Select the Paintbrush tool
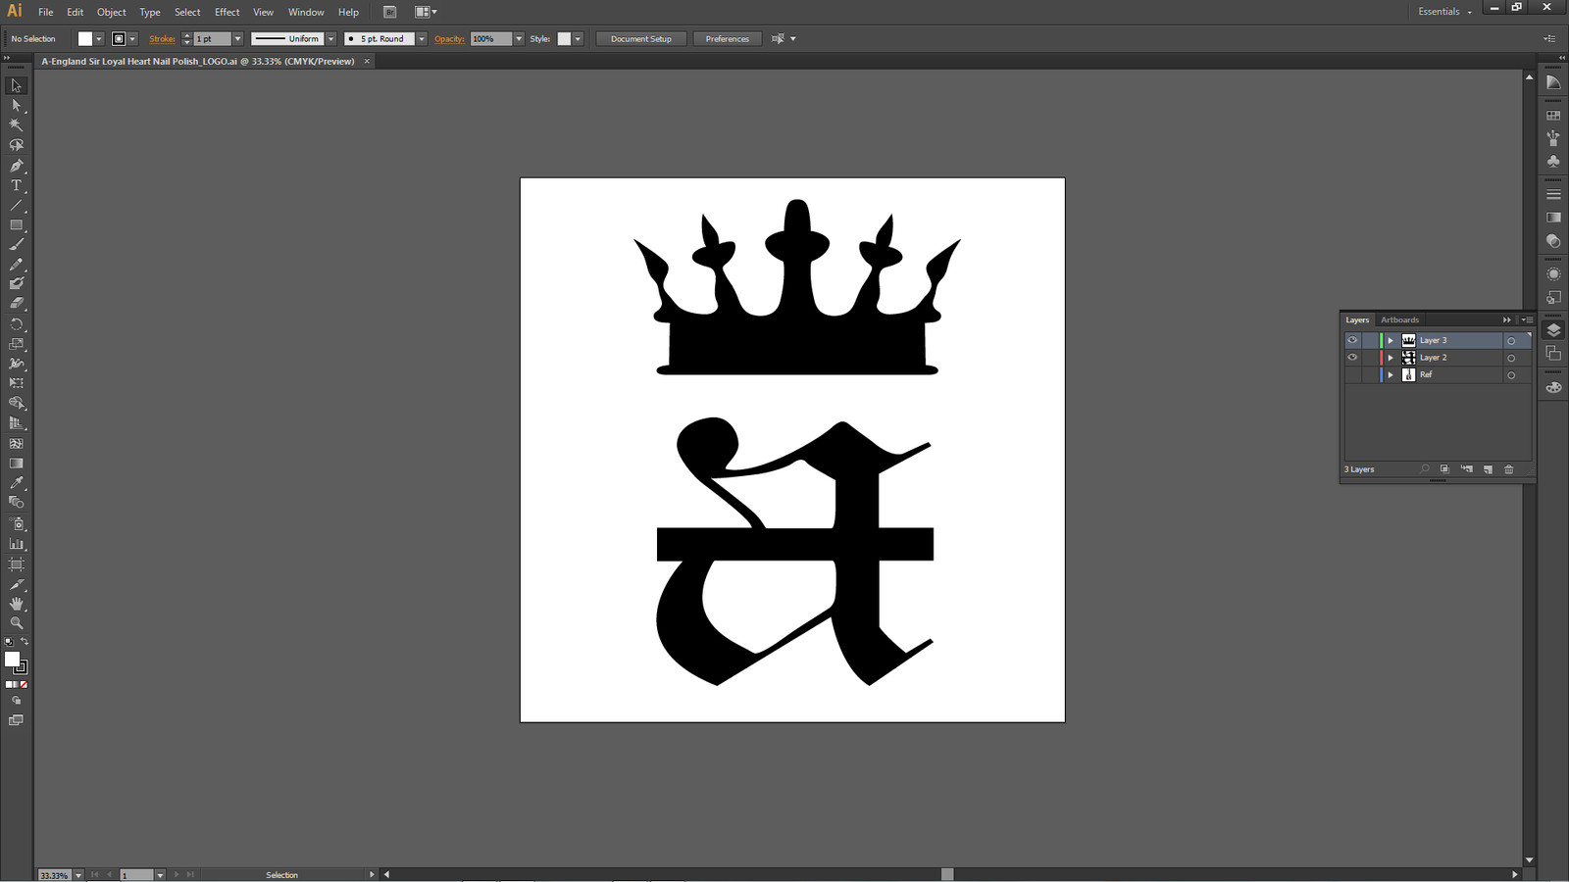This screenshot has width=1569, height=882. tap(16, 245)
